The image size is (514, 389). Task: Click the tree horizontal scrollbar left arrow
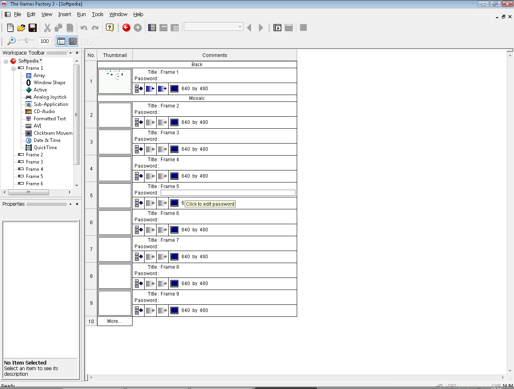coord(4,192)
